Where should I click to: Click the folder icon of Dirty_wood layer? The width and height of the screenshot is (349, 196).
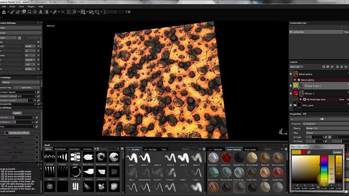(295, 105)
